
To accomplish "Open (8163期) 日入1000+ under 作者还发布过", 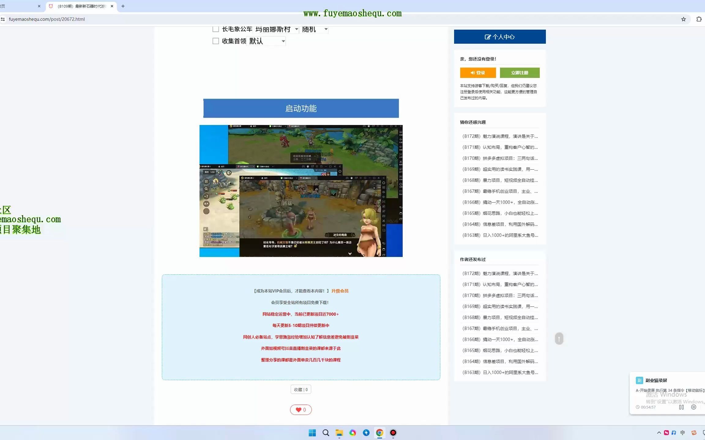I will (x=500, y=372).
